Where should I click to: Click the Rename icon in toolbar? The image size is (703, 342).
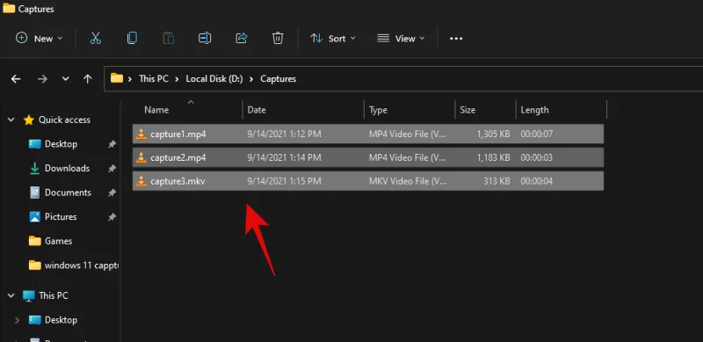tap(205, 39)
